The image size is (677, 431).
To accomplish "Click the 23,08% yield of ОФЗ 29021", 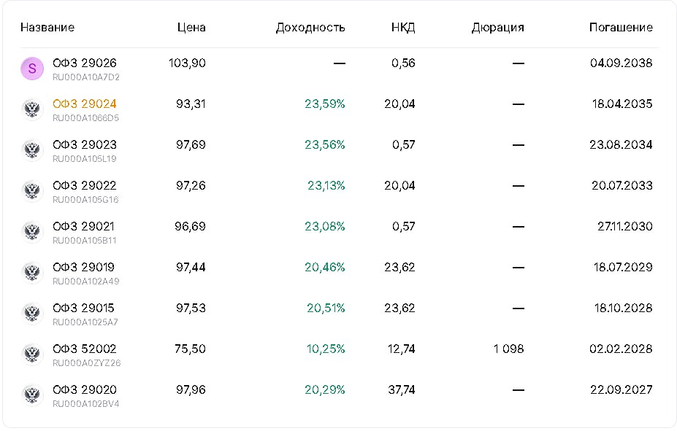I will click(x=325, y=227).
